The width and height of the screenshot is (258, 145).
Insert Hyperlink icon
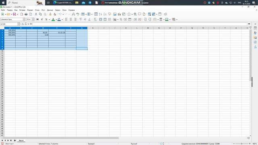tap(135, 14)
